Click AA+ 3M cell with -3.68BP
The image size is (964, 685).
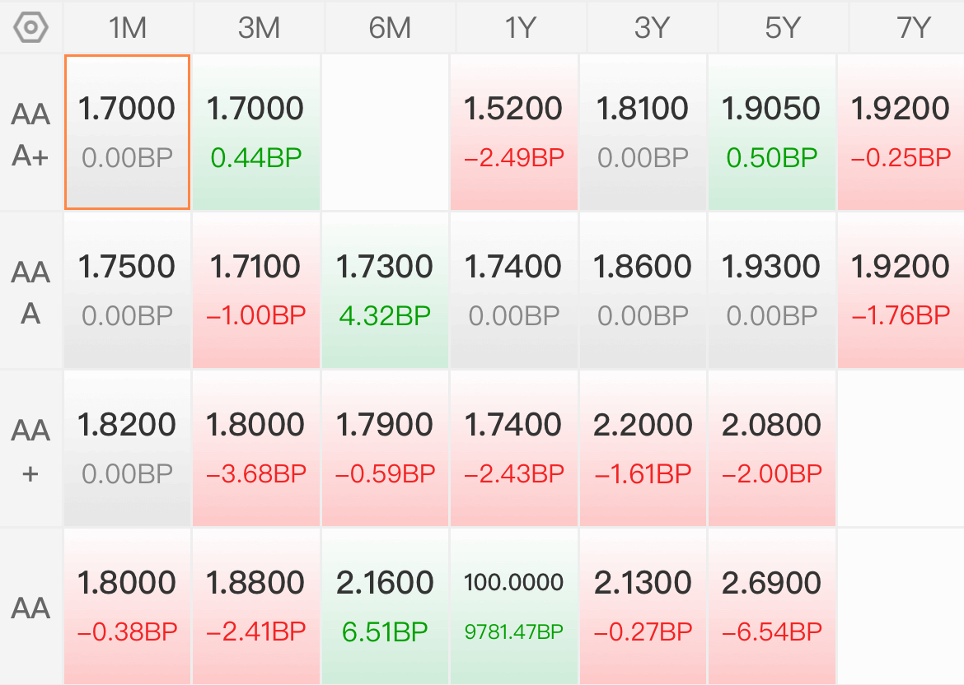[256, 448]
